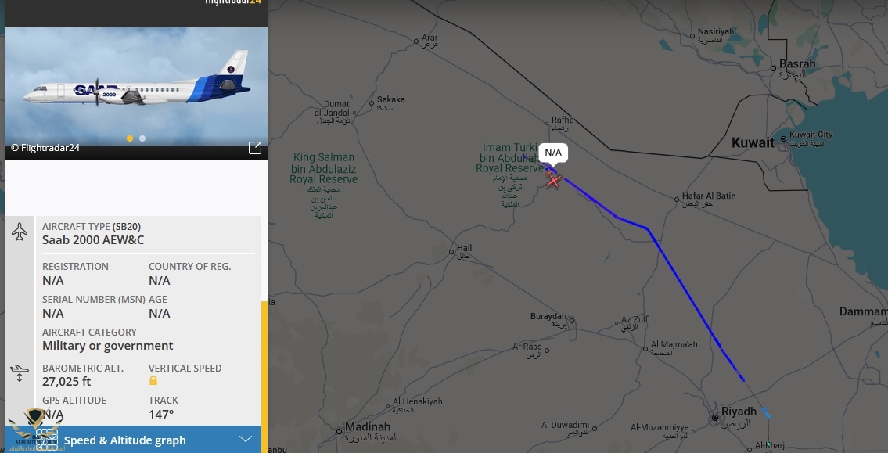888x453 pixels.
Task: Click the vertical speed lock icon
Action: point(153,380)
